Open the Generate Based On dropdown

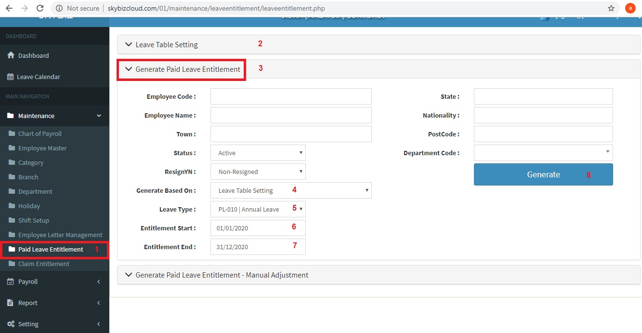[291, 190]
